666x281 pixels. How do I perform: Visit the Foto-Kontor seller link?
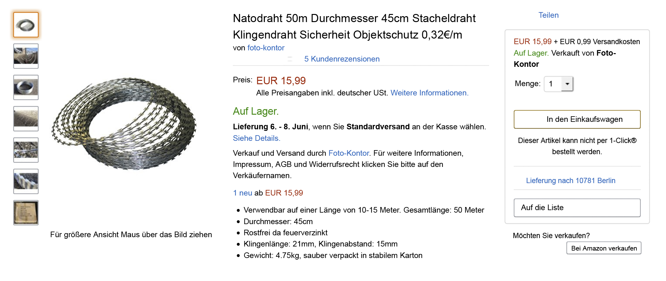click(348, 153)
